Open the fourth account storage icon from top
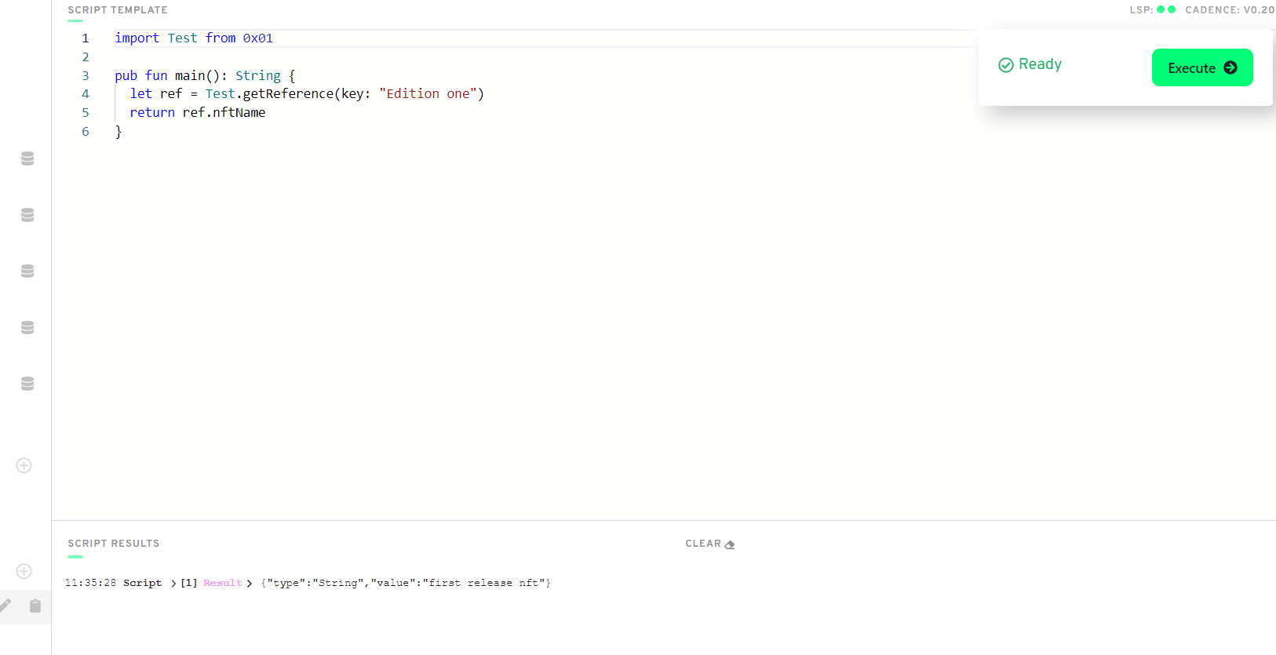The image size is (1276, 655). (x=27, y=328)
